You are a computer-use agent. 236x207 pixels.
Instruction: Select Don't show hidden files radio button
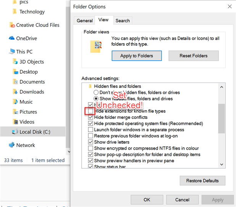[96, 92]
